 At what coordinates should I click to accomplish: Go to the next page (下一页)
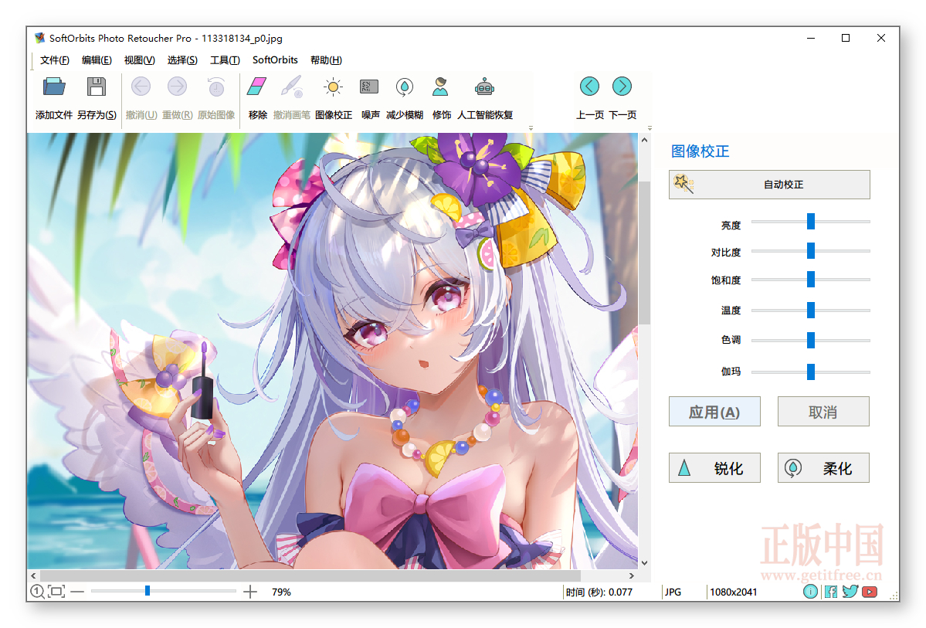622,87
